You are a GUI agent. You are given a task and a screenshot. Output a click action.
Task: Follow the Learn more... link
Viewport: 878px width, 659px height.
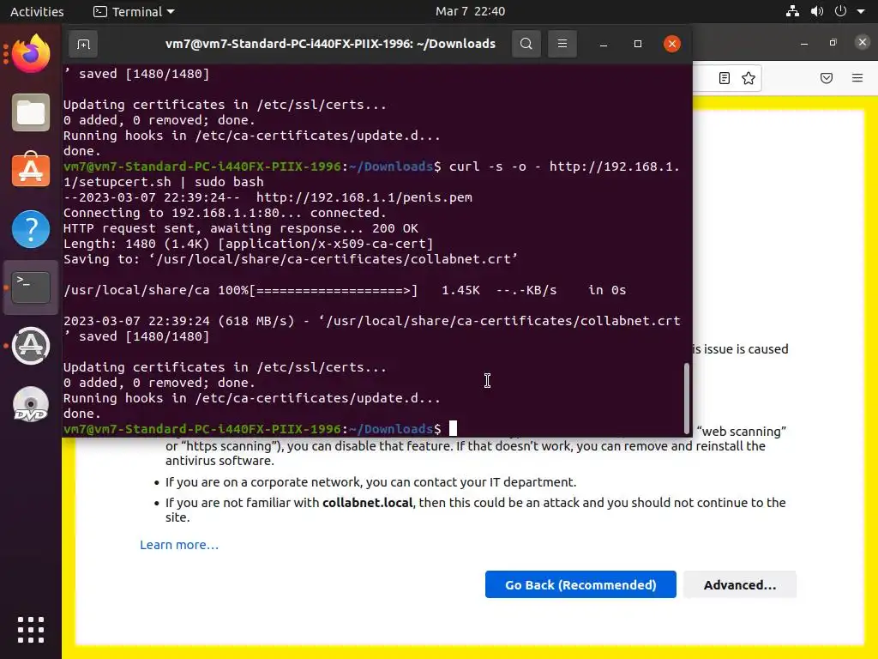pos(179,545)
